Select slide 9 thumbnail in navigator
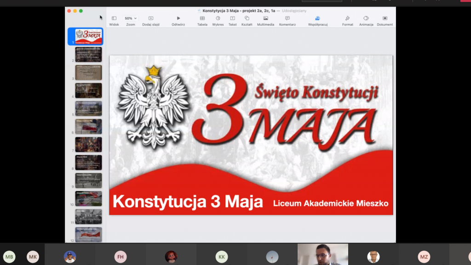 [x=88, y=180]
